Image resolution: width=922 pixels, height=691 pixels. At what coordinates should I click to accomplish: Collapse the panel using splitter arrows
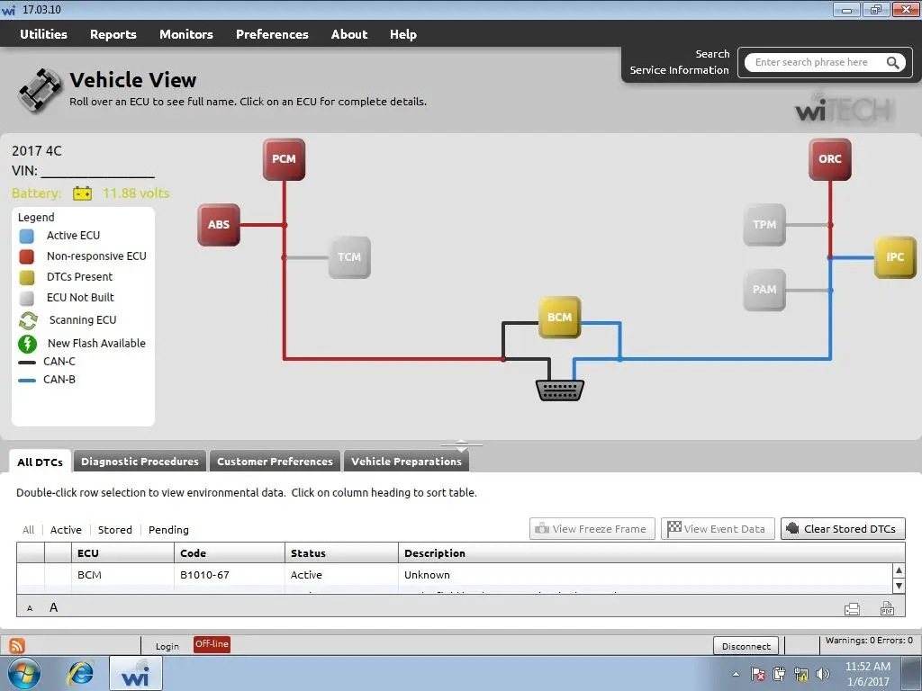coord(462,445)
